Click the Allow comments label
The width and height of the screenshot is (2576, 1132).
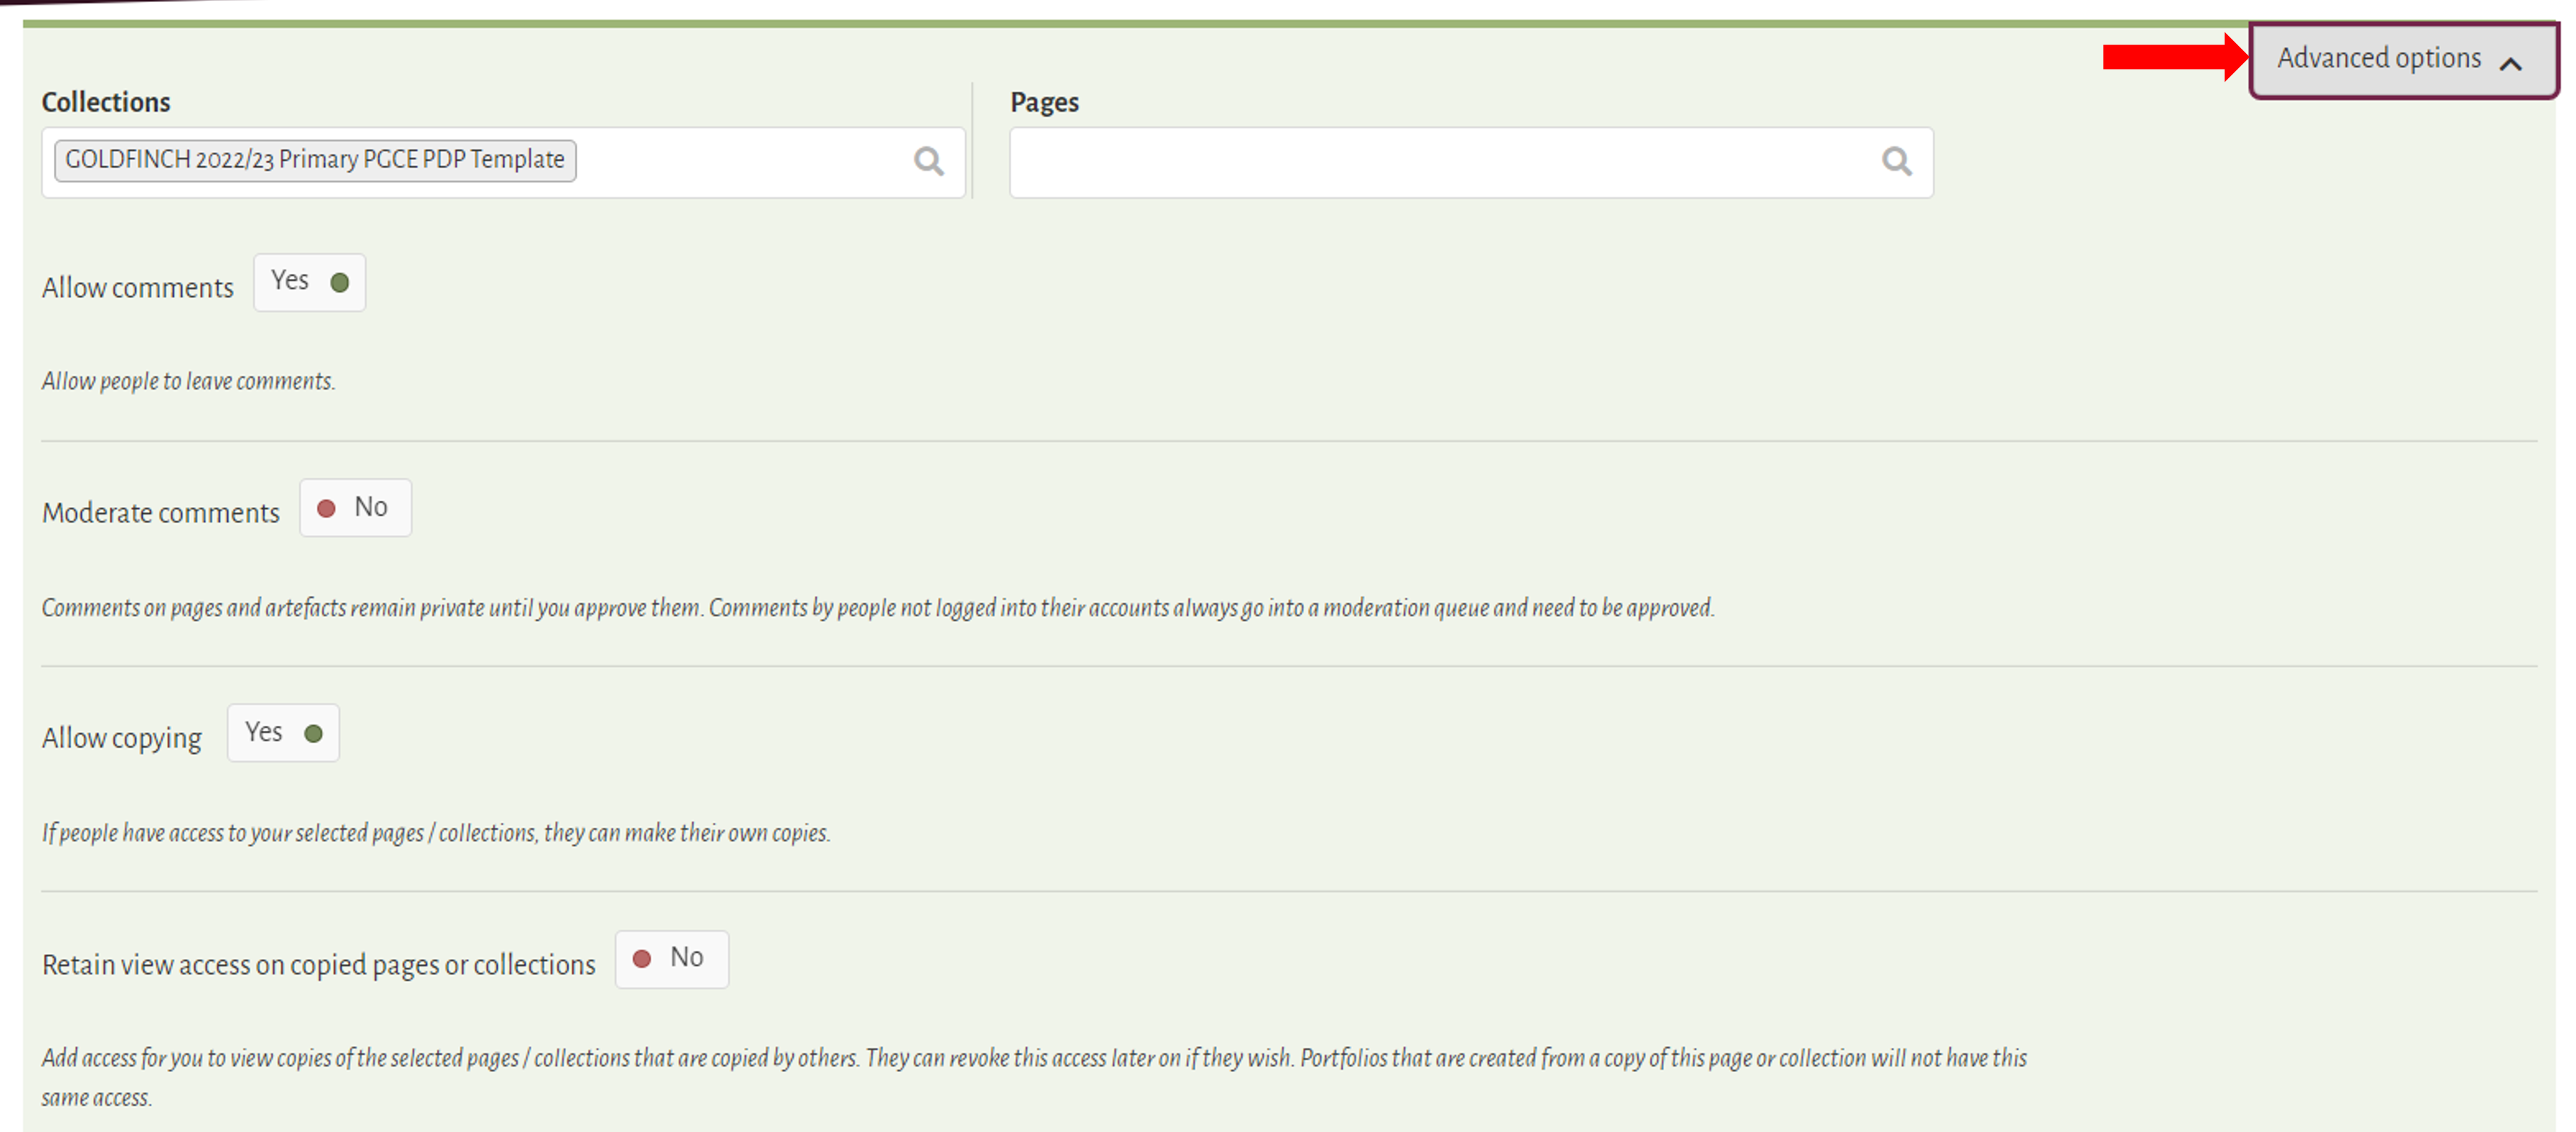(x=137, y=288)
